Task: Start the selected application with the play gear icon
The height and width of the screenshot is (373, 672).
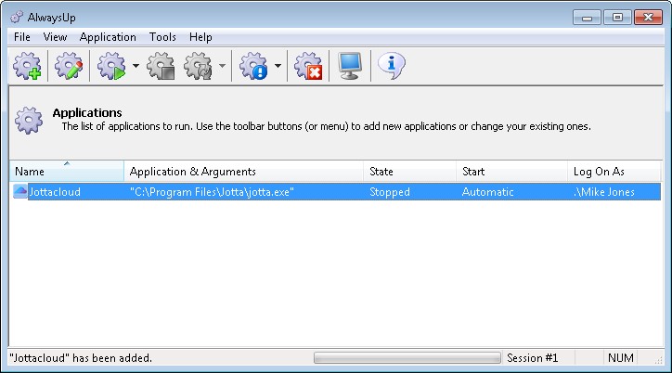Action: click(111, 66)
